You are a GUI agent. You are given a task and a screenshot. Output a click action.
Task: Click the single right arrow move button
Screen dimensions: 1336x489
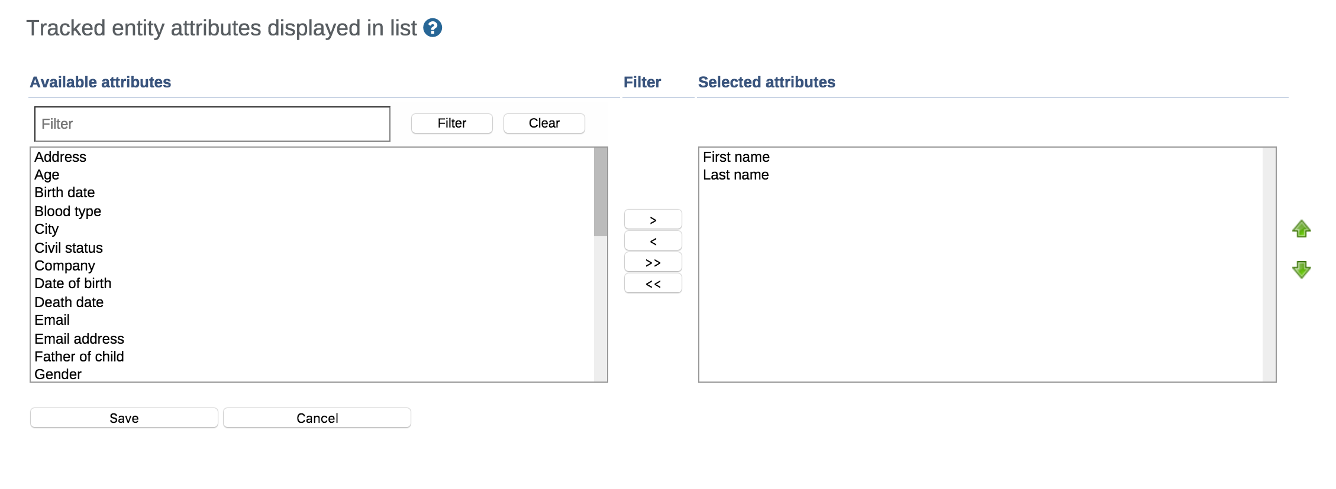pyautogui.click(x=653, y=220)
